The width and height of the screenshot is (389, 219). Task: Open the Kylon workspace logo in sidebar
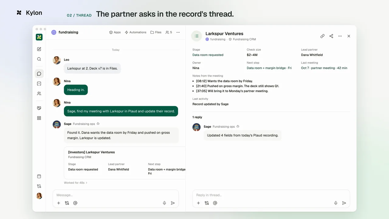pos(39,37)
